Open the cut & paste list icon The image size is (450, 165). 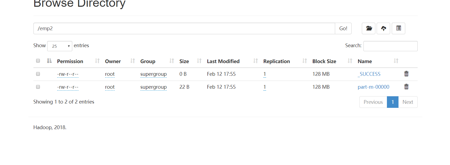click(399, 28)
